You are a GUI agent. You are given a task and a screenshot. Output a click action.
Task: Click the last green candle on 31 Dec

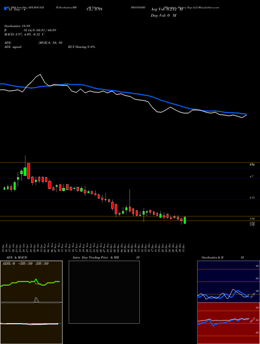click(x=185, y=220)
